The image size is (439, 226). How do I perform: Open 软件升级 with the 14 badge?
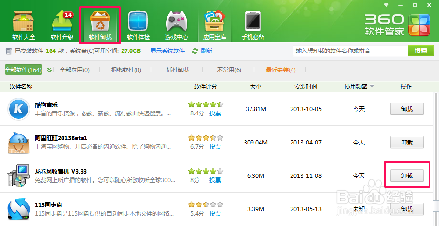[x=62, y=26]
